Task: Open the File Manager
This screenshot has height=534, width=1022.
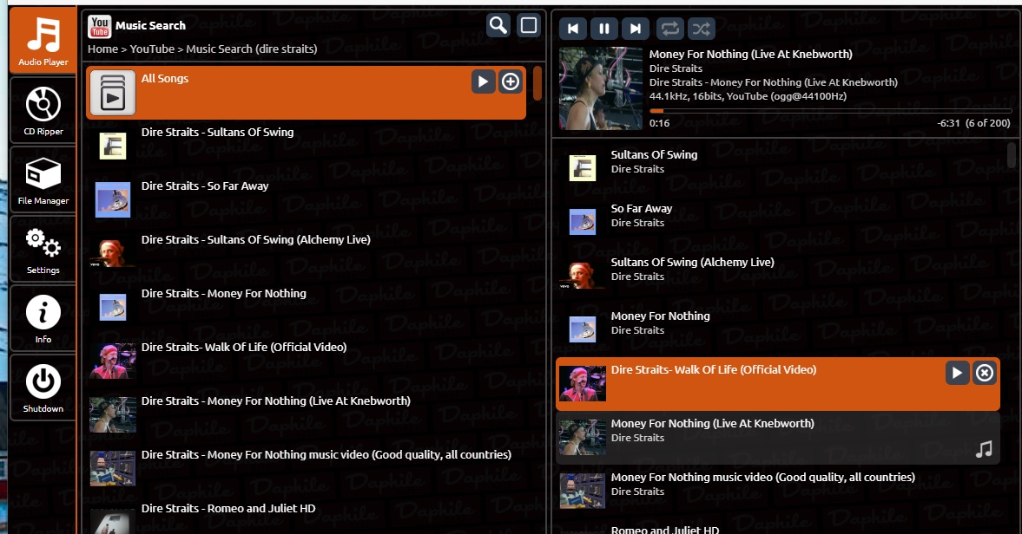Action: coord(43,179)
